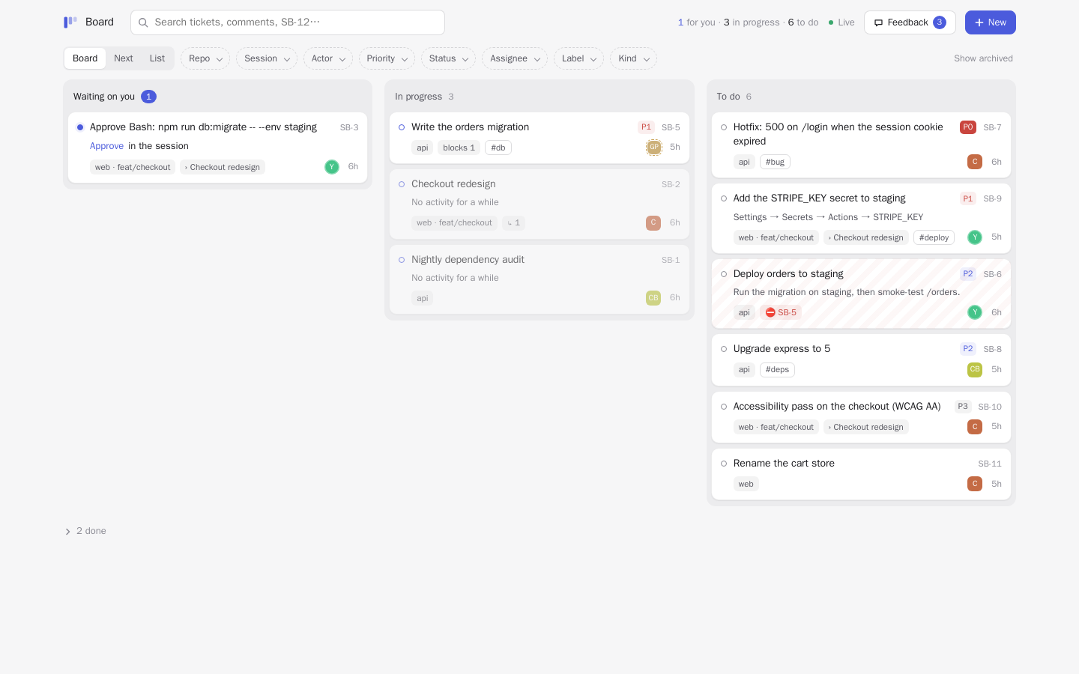Toggle status circle on Upgrade express to 5
This screenshot has height=674, width=1079.
(x=724, y=349)
